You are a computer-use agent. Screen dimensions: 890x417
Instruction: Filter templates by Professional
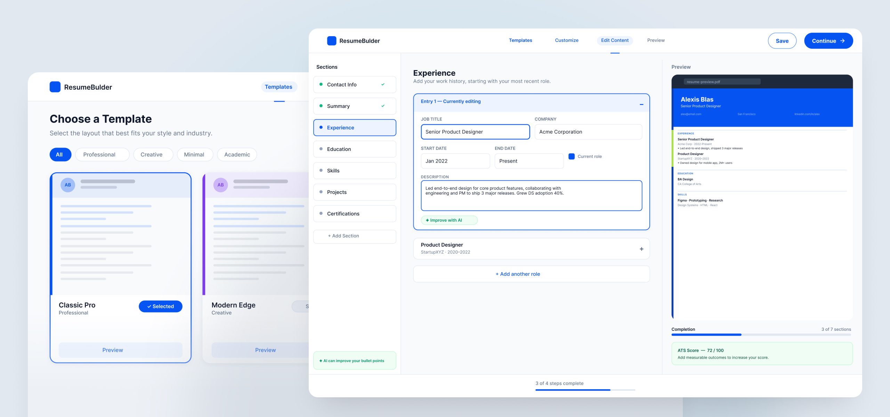(102, 154)
